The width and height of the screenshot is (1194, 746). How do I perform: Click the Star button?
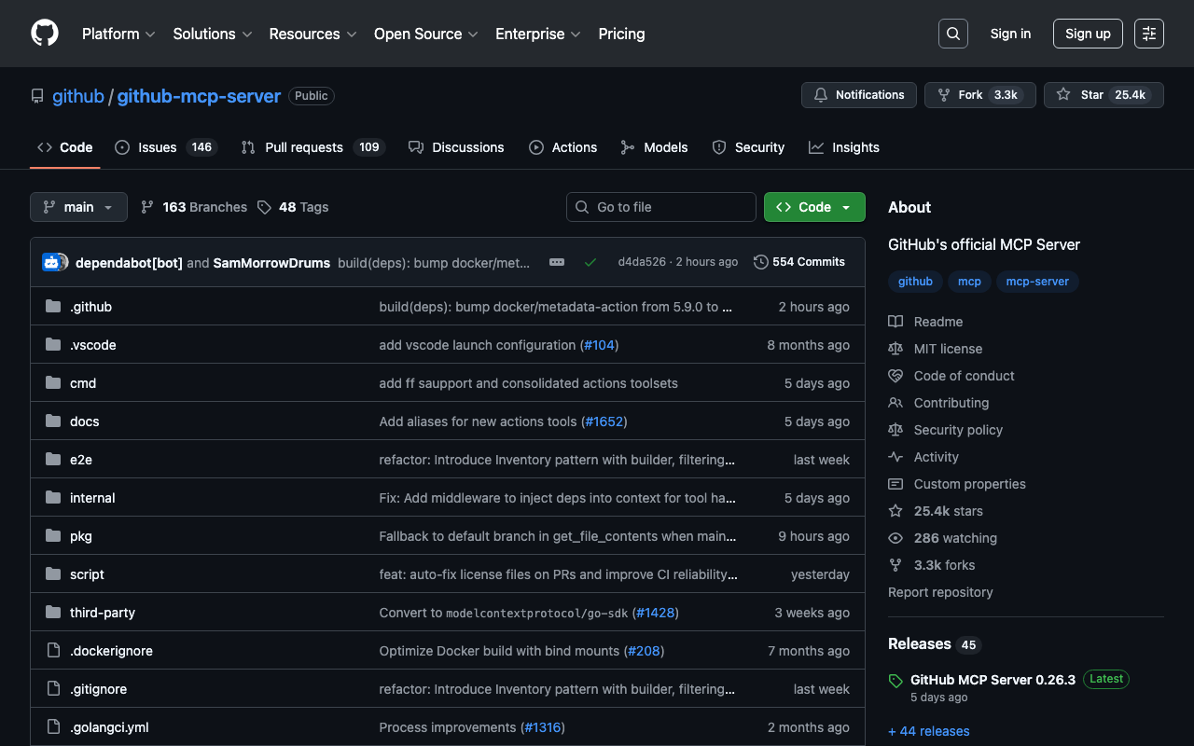(x=1104, y=95)
